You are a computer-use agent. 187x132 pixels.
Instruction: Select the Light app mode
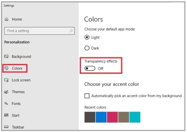pyautogui.click(x=87, y=37)
